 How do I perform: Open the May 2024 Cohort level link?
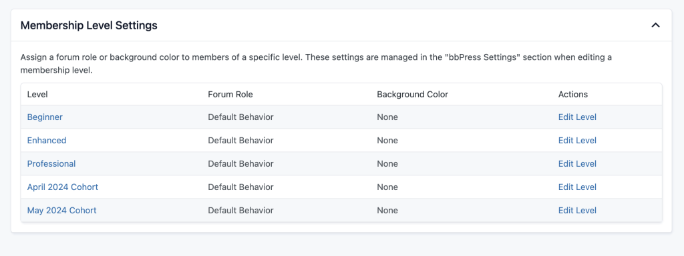point(62,210)
